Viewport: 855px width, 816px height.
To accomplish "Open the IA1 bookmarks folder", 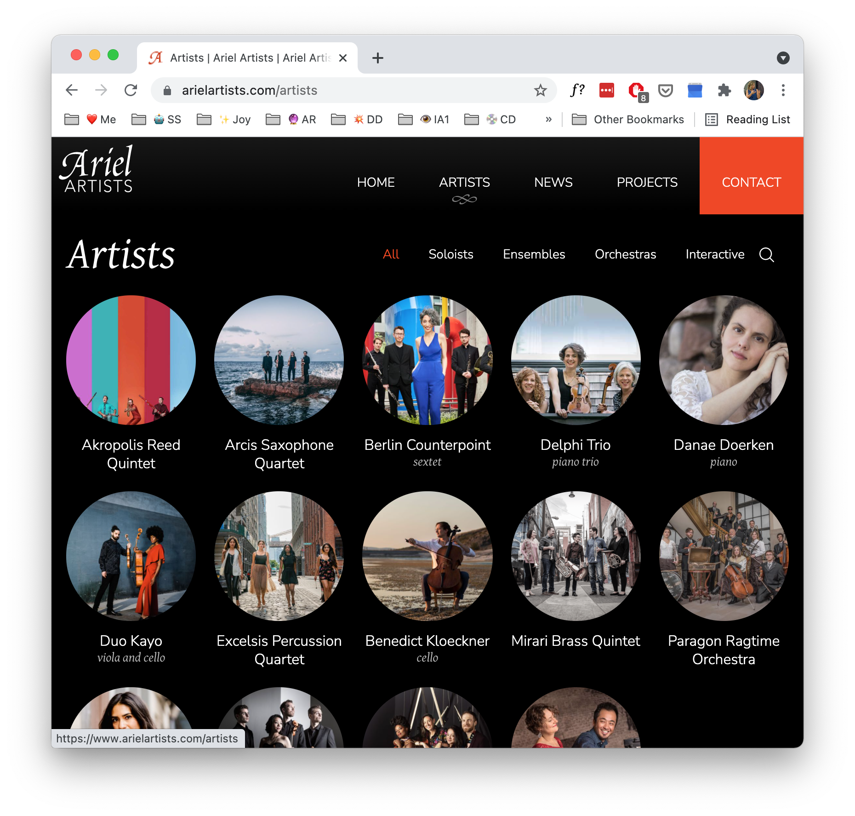I will (424, 120).
